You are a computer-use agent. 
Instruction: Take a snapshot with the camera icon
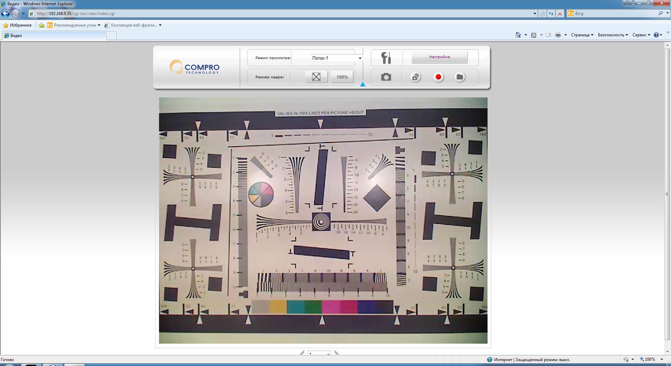click(x=386, y=77)
